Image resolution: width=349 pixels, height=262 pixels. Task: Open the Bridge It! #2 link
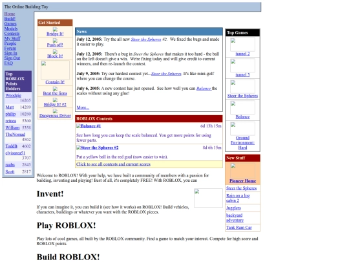(55, 105)
